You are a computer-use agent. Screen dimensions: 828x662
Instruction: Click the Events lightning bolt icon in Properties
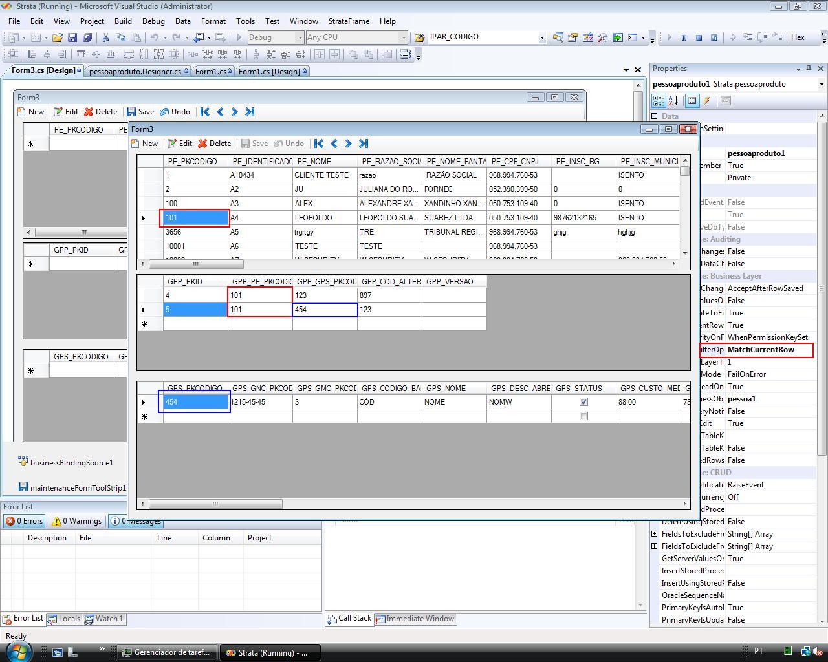[x=707, y=101]
